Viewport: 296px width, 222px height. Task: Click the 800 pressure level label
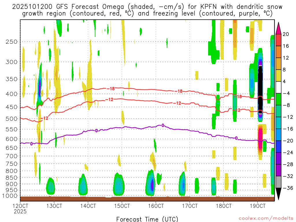[x=12, y=171]
